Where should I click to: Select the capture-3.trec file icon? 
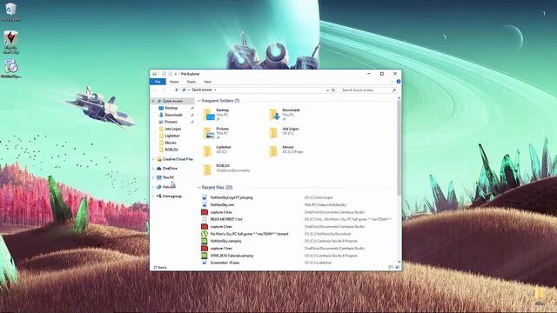[205, 212]
